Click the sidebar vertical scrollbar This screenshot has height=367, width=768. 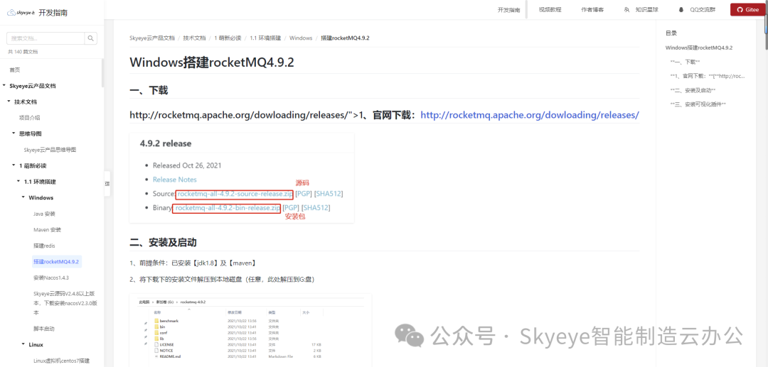click(x=102, y=73)
